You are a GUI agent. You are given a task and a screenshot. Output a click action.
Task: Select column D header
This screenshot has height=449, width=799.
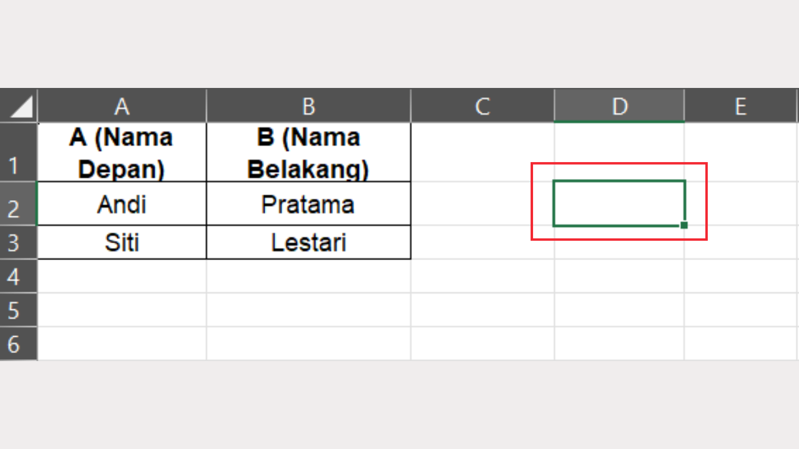(x=619, y=106)
